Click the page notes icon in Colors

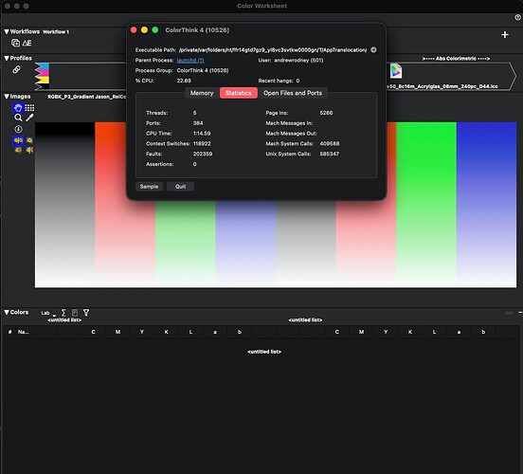click(75, 313)
